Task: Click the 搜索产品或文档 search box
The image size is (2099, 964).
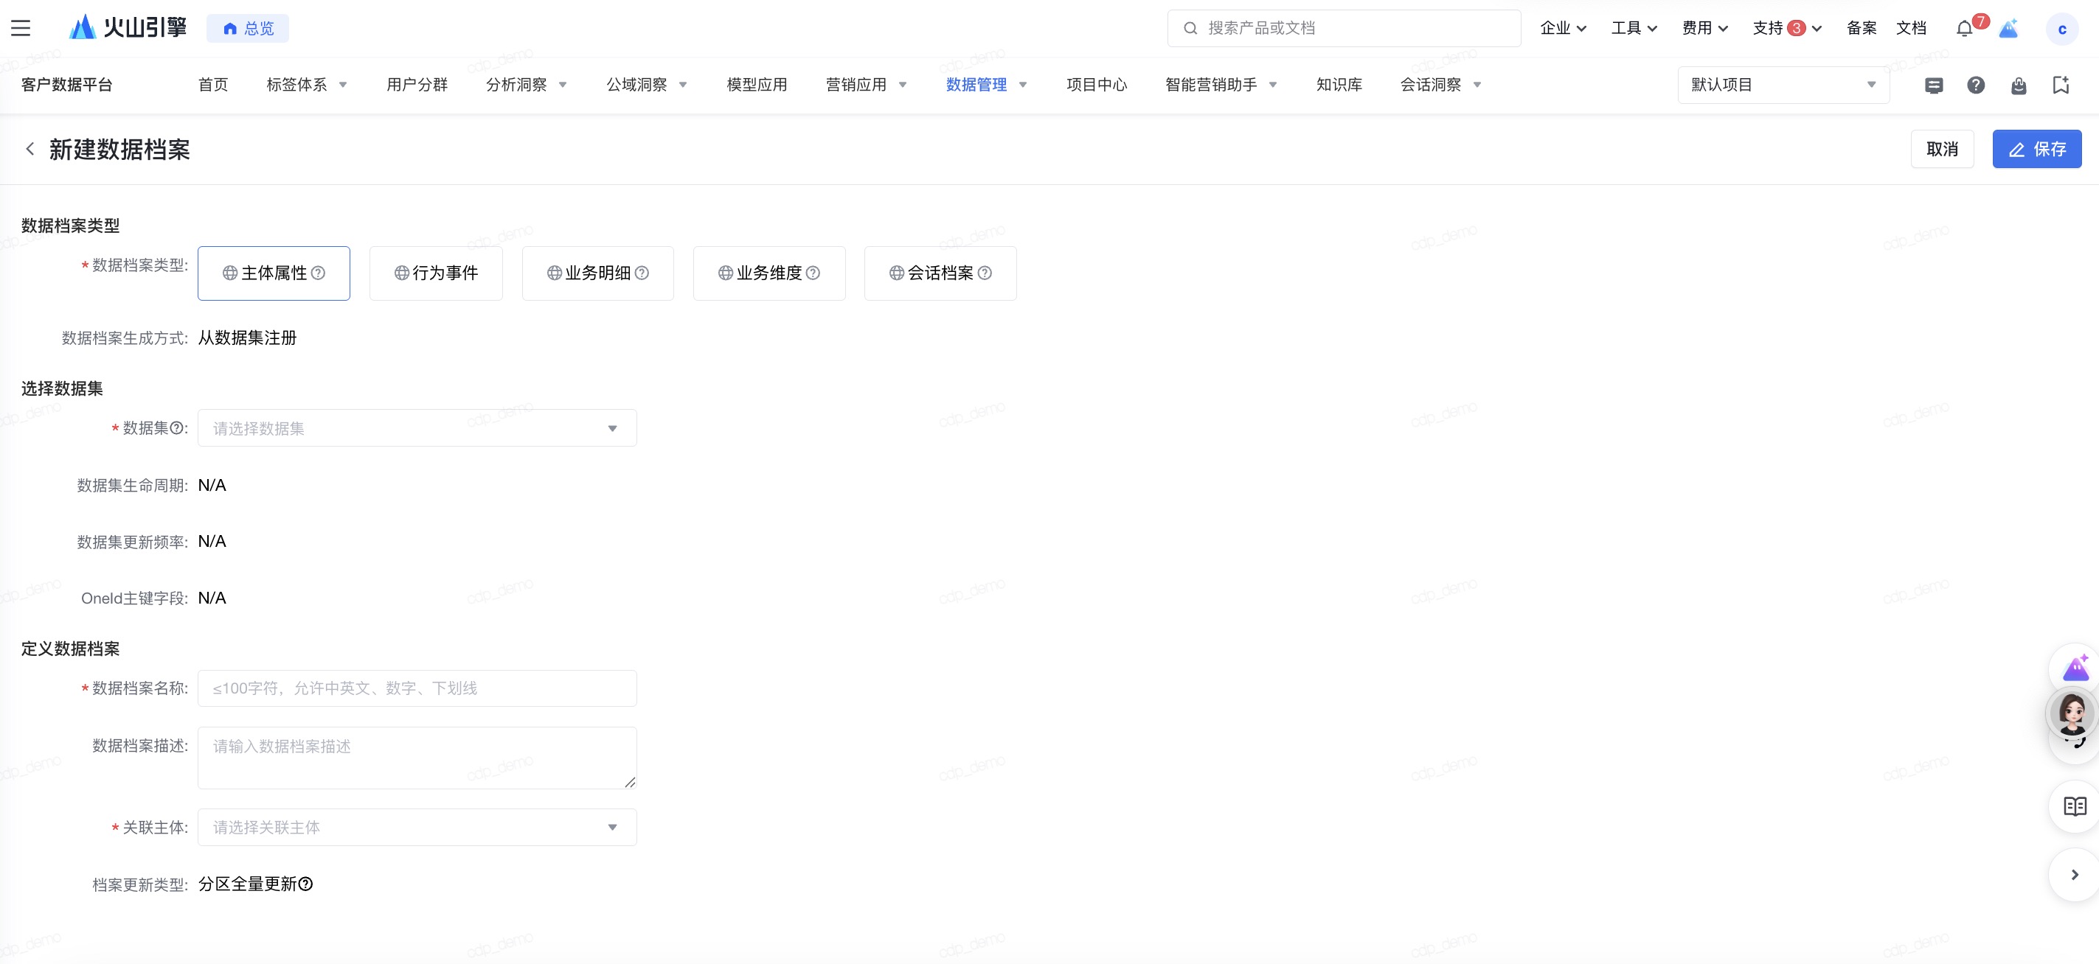Action: point(1345,29)
